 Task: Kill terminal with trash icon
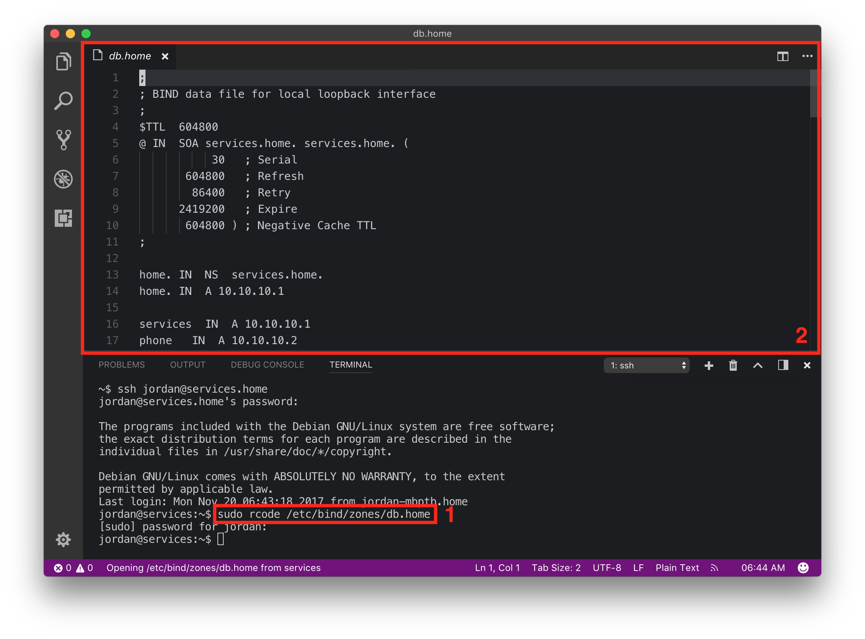coord(733,365)
